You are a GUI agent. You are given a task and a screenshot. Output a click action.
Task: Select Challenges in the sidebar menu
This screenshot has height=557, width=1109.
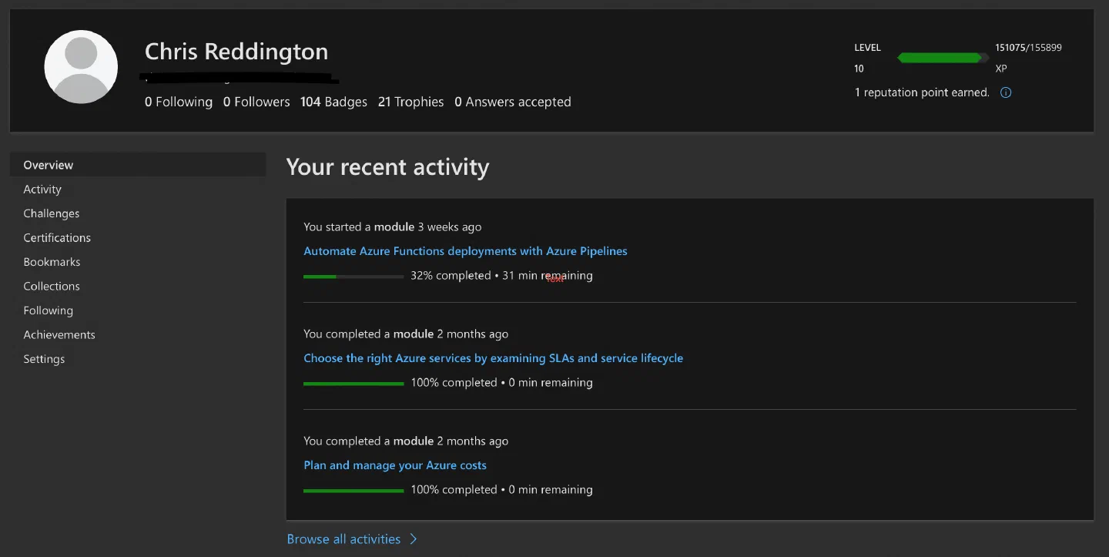coord(52,213)
